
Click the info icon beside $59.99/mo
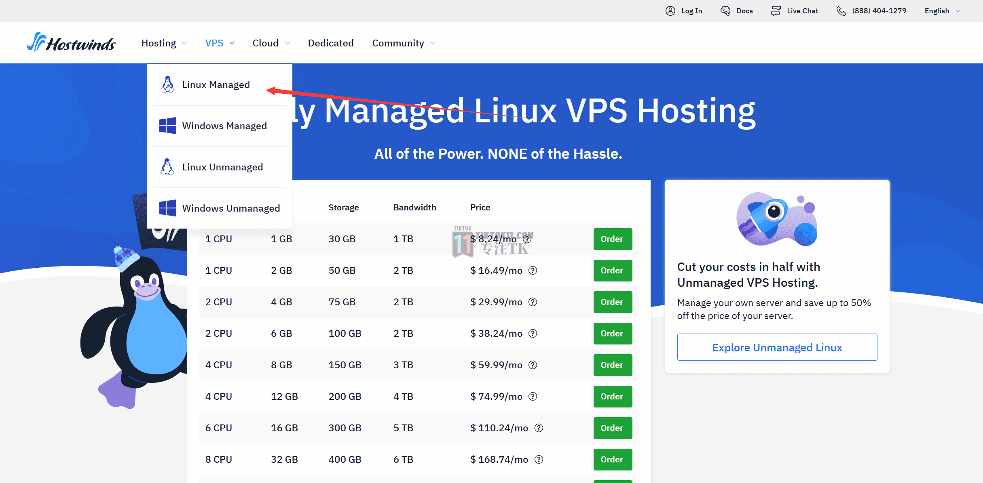click(533, 365)
